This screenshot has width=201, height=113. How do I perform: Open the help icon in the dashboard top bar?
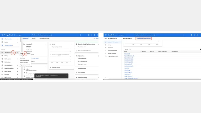tap(95, 35)
